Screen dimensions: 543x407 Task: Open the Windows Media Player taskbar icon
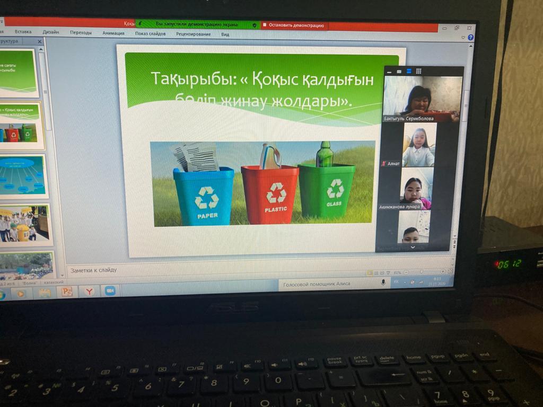tap(21, 294)
